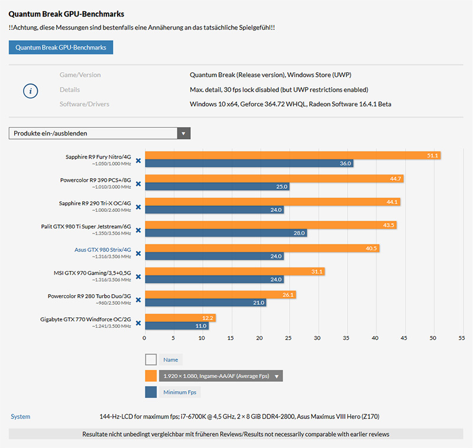Click the ~1.000/2.600 MHz clock text
The width and height of the screenshot is (473, 448).
112,211
